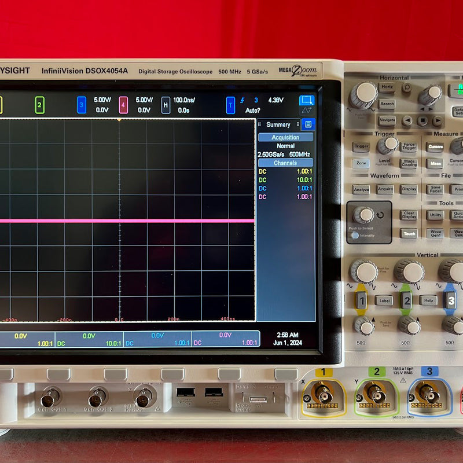Push the Horiz button
This screenshot has height=463, width=463.
click(x=387, y=87)
